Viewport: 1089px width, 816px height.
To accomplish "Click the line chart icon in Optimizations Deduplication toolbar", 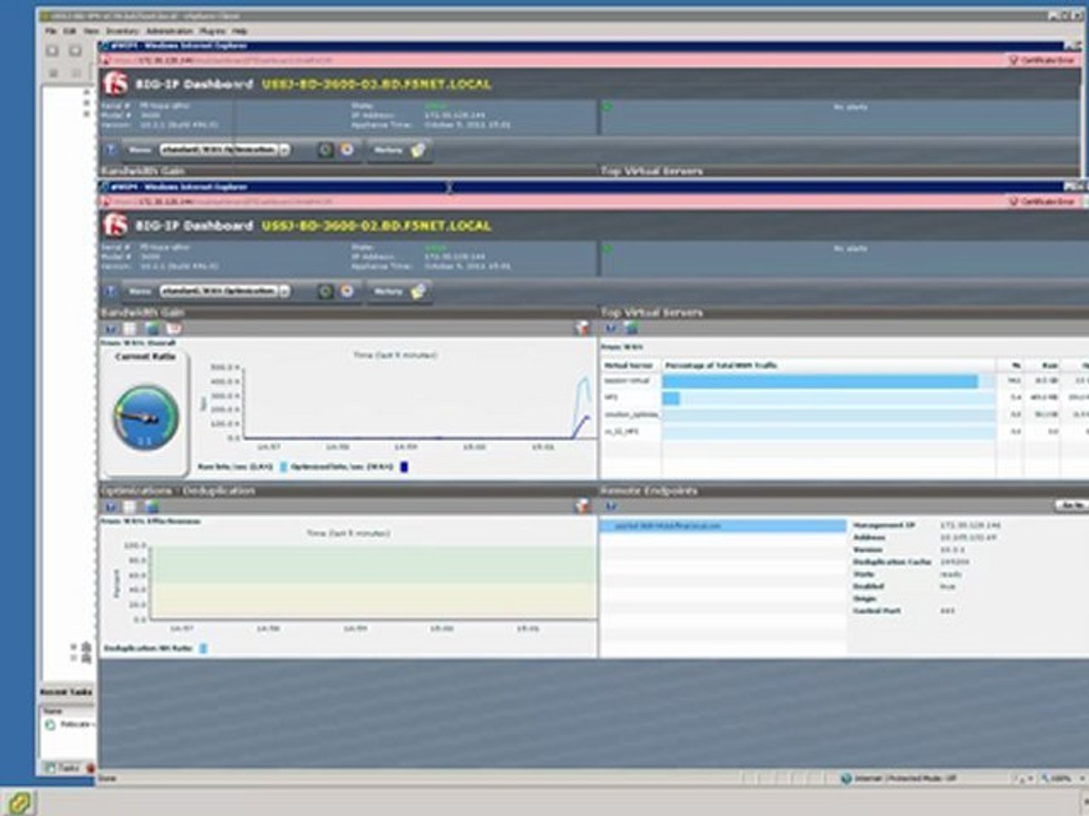I will pos(110,507).
